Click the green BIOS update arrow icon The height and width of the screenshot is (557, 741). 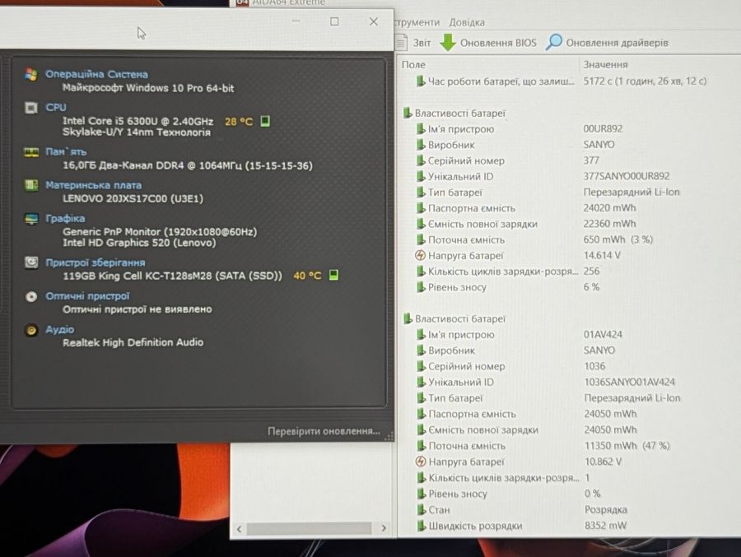[x=448, y=43]
